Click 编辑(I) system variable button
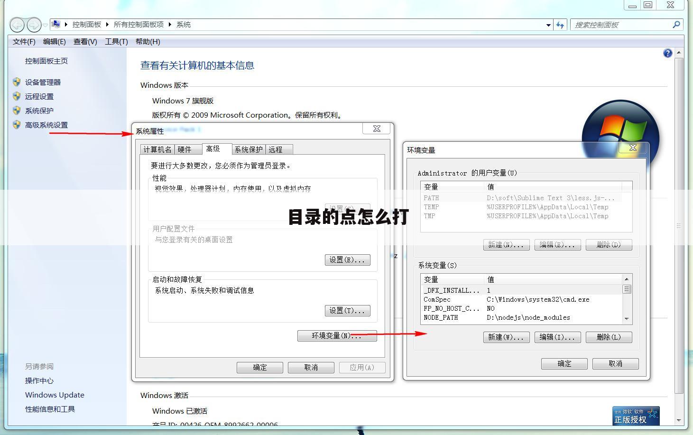 558,337
